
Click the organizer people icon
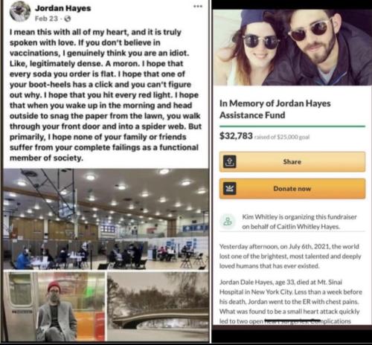click(x=228, y=221)
